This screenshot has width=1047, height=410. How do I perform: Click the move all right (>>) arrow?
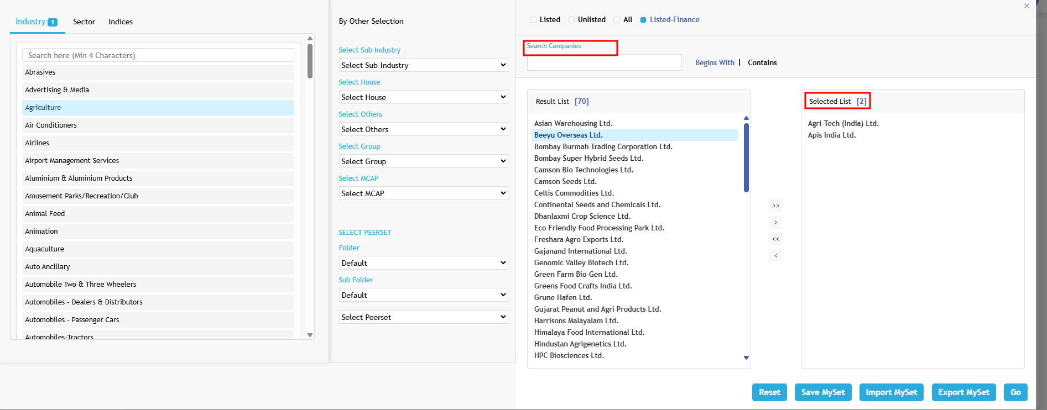[x=775, y=206]
